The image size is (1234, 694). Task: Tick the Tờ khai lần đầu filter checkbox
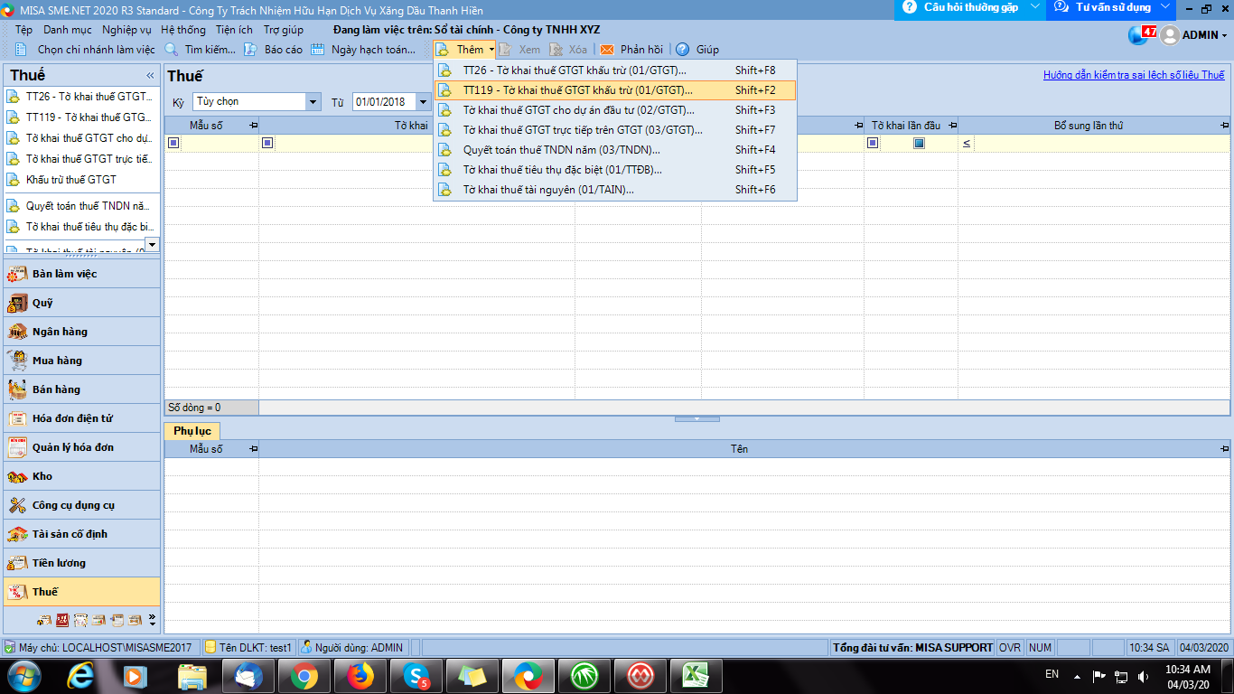tap(919, 143)
